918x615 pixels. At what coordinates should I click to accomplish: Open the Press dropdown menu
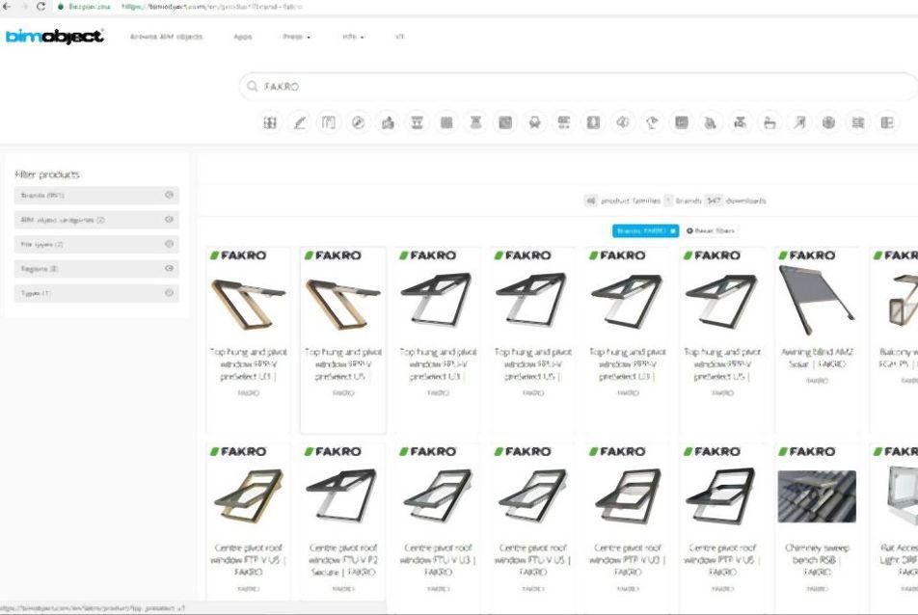[296, 37]
